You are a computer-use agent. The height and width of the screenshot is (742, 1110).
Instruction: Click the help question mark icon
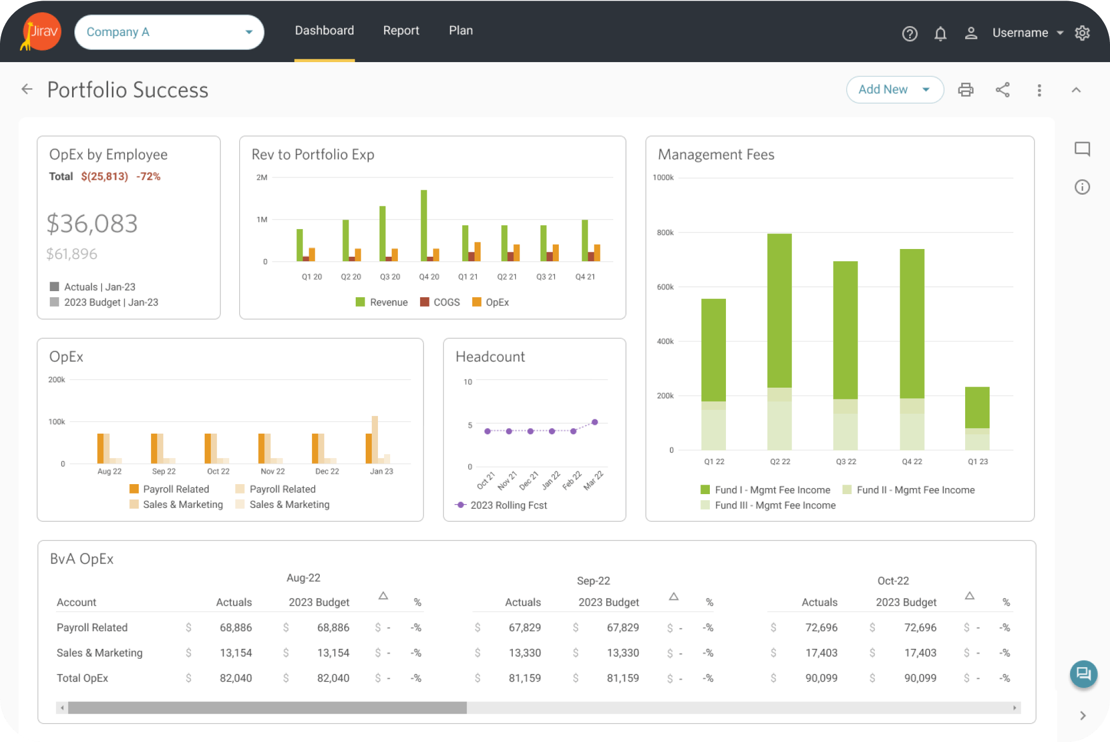click(x=910, y=33)
